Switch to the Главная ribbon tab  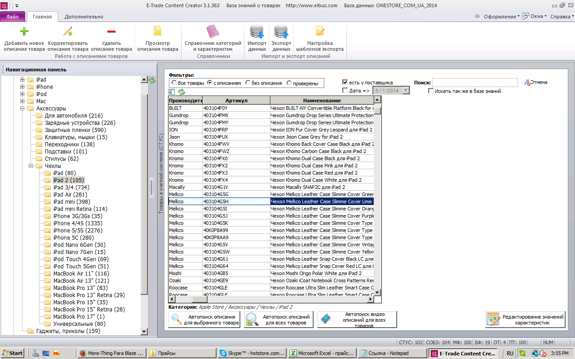click(x=42, y=17)
